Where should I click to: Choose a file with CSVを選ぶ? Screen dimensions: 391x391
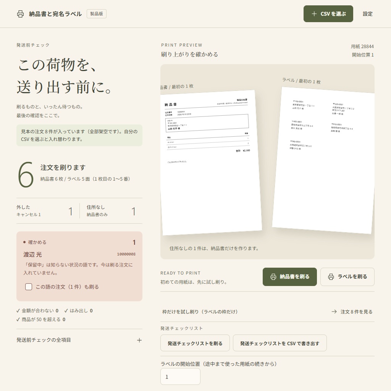click(x=328, y=14)
